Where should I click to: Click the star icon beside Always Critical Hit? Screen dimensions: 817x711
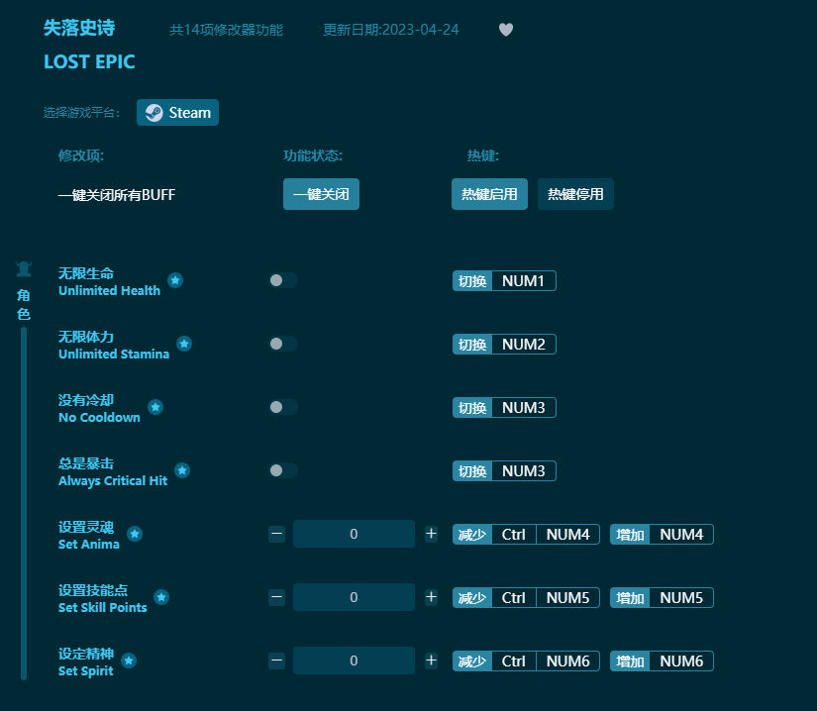coord(181,470)
